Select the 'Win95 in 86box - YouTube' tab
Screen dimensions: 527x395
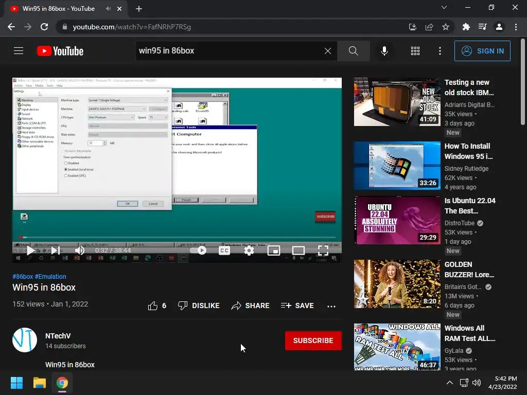(x=59, y=9)
